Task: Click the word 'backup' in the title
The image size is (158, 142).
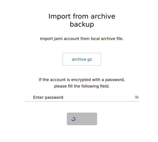Action: pos(82,24)
